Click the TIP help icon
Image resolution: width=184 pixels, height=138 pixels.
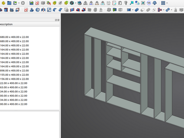point(149,3)
